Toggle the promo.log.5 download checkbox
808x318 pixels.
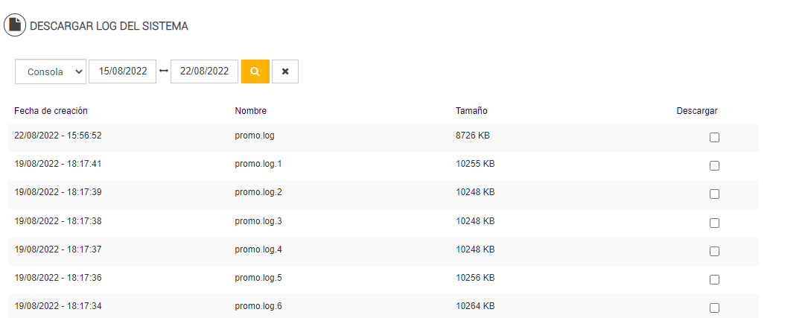pos(714,279)
